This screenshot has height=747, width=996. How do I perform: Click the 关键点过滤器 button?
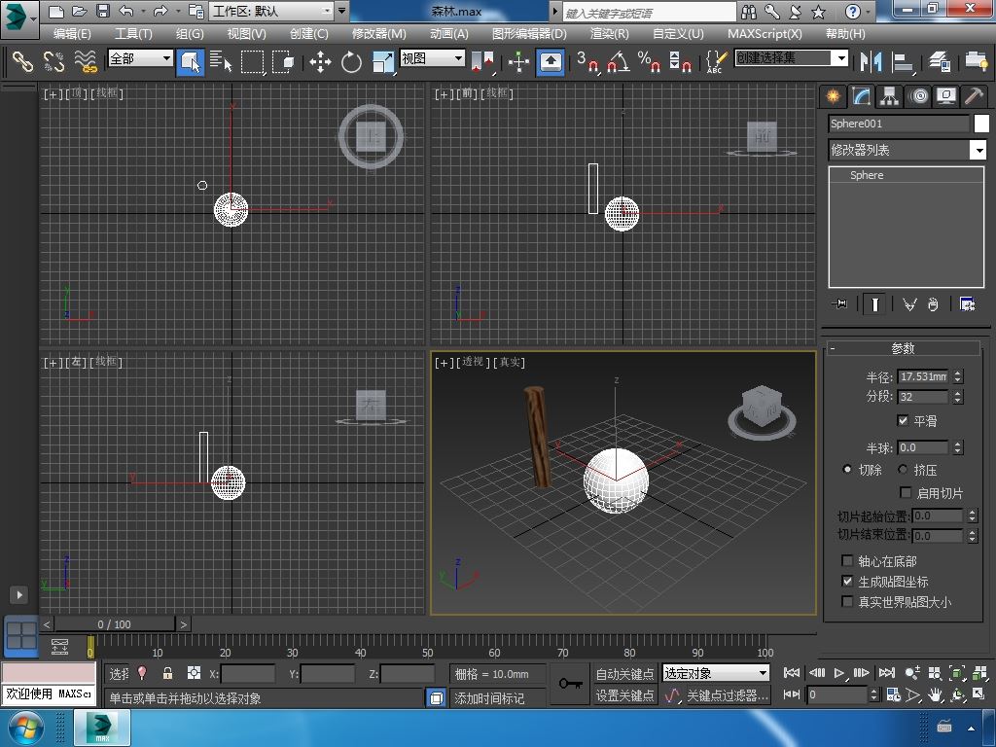(x=727, y=695)
